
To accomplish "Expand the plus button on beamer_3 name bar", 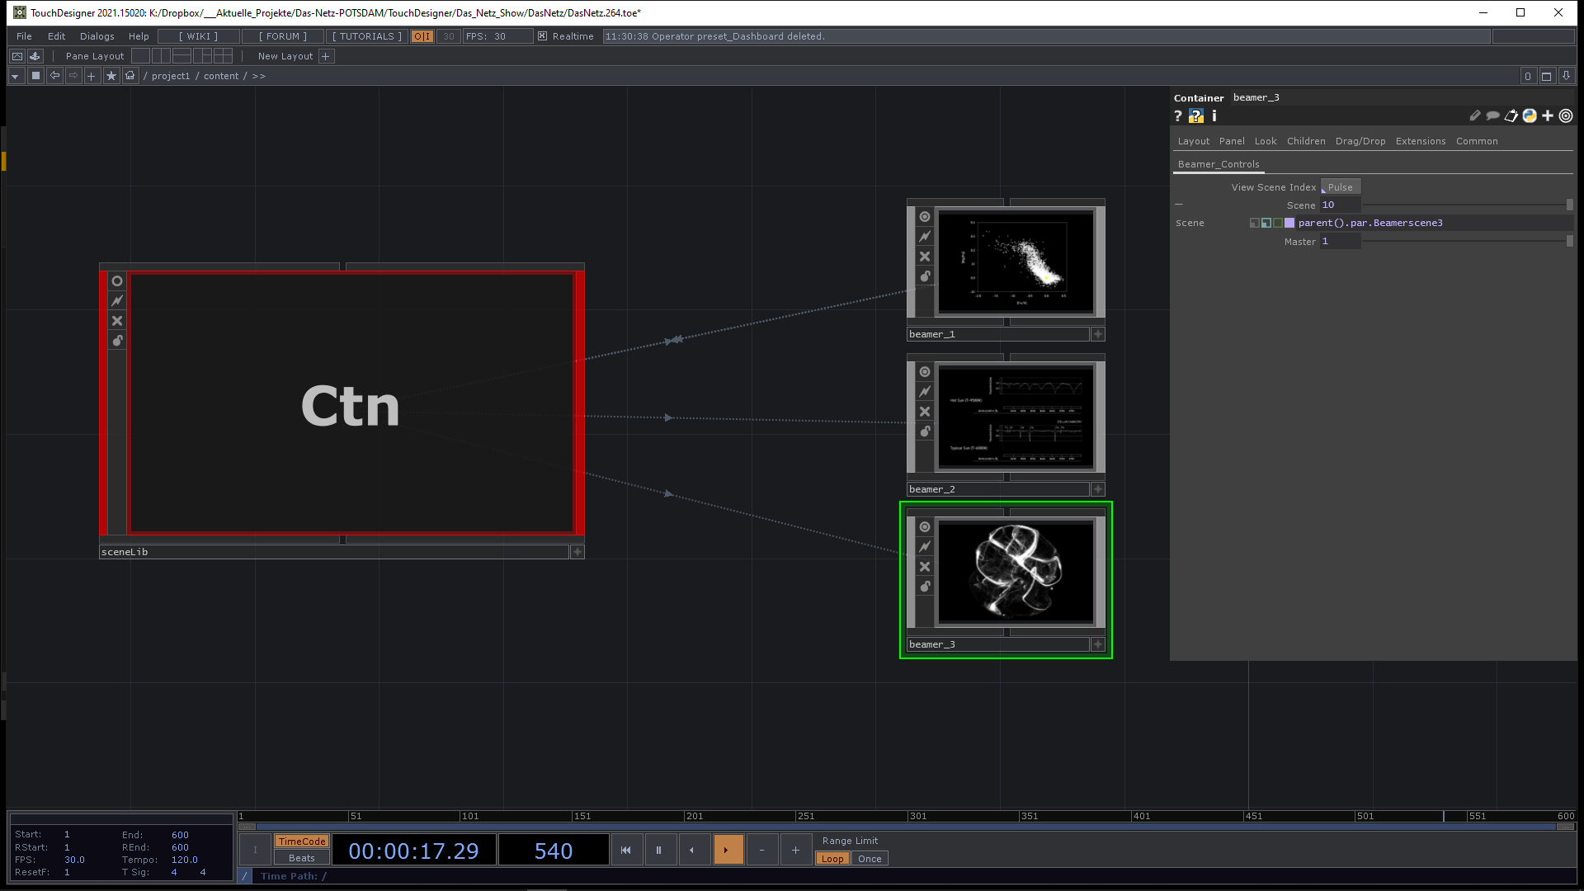I will (x=1098, y=644).
